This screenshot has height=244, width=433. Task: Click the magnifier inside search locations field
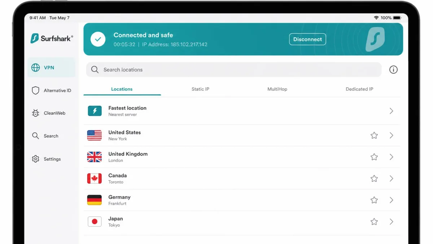click(95, 70)
